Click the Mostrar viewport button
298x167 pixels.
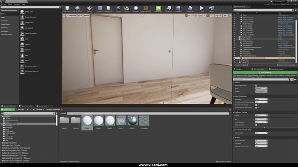(86, 15)
